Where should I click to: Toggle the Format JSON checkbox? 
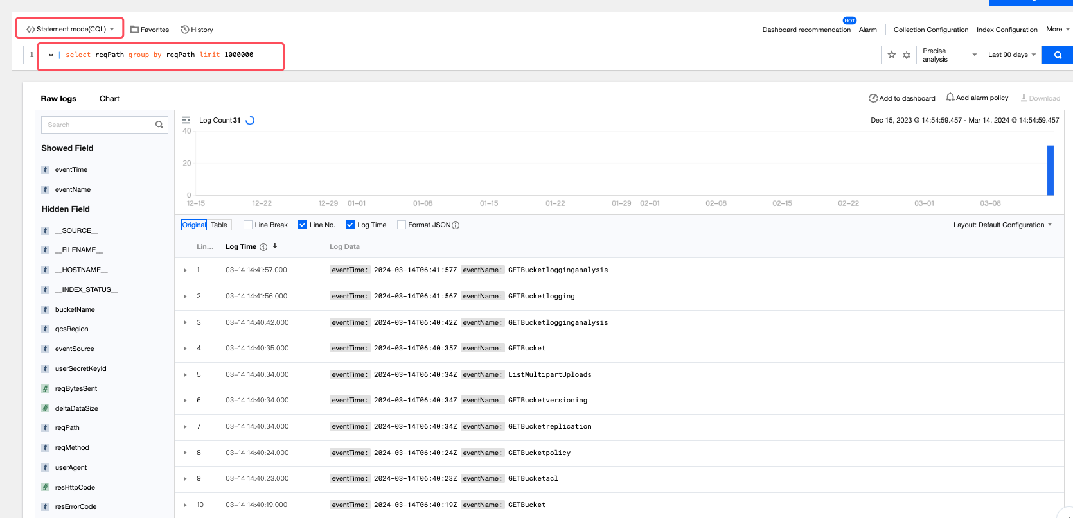pyautogui.click(x=402, y=225)
